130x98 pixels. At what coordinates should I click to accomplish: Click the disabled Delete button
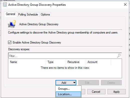click(x=111, y=83)
